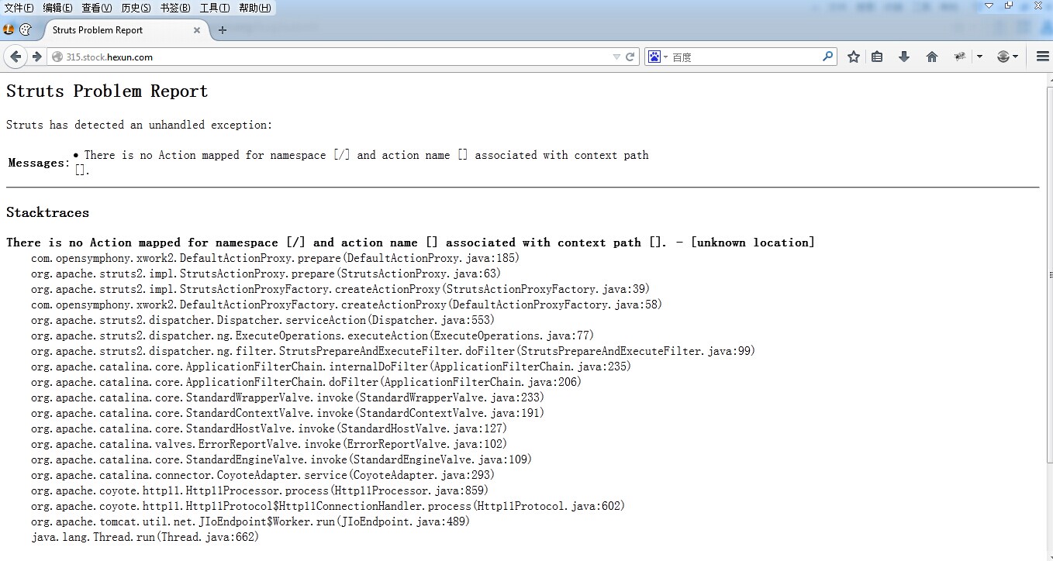Screen dimensions: 1053x561
Task: Click the StrutsPrepareAndExecuteFilter.doFilter line
Action: 393,351
